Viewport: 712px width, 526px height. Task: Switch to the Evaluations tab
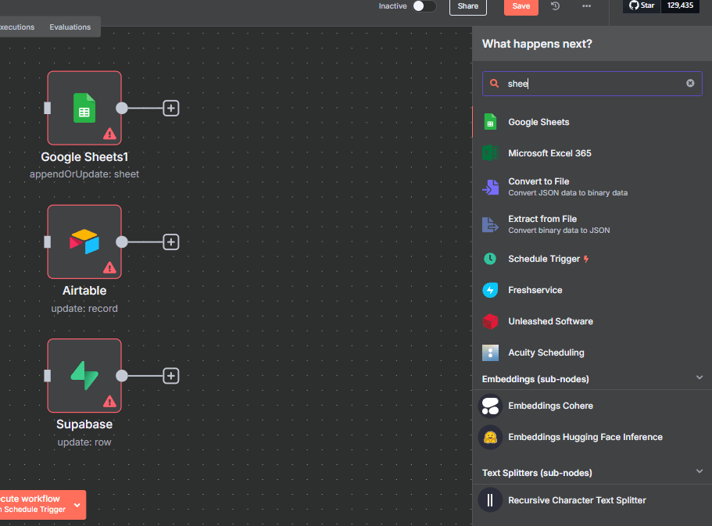click(x=70, y=27)
